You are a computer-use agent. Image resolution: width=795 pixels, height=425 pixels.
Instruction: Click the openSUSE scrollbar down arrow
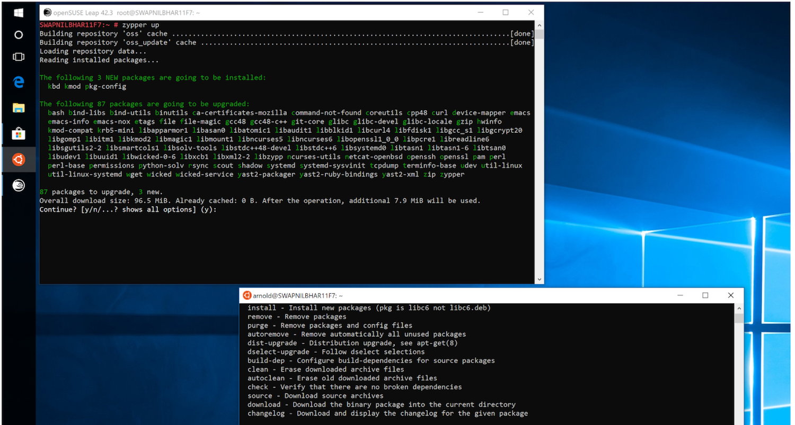pyautogui.click(x=539, y=278)
